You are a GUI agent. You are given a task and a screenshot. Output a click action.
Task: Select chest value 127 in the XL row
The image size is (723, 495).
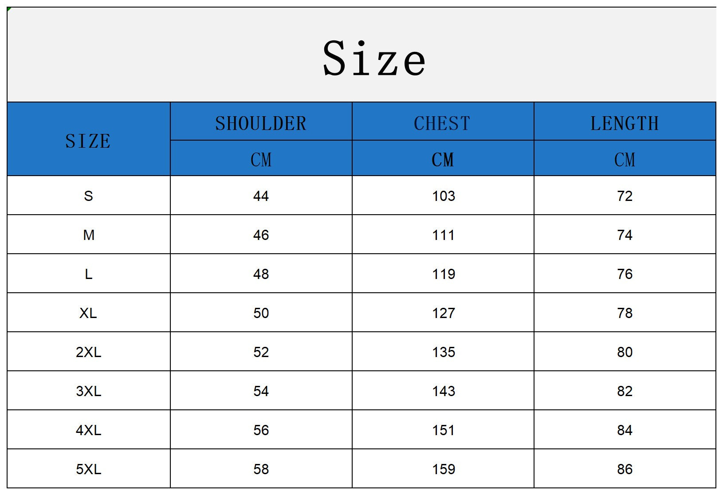(x=444, y=313)
